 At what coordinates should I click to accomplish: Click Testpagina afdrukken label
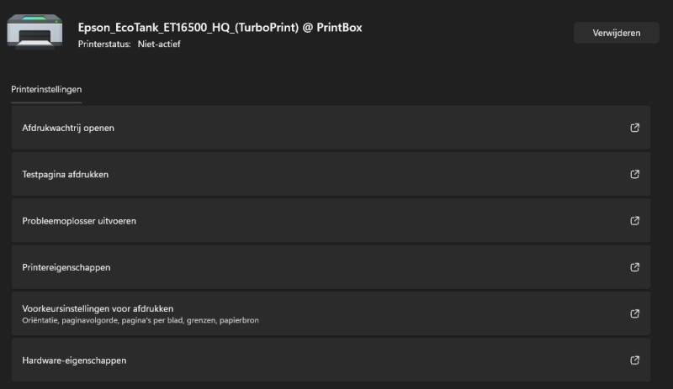pos(66,175)
